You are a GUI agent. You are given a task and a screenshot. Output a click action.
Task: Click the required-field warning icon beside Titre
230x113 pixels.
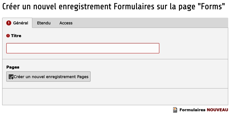tap(8, 36)
